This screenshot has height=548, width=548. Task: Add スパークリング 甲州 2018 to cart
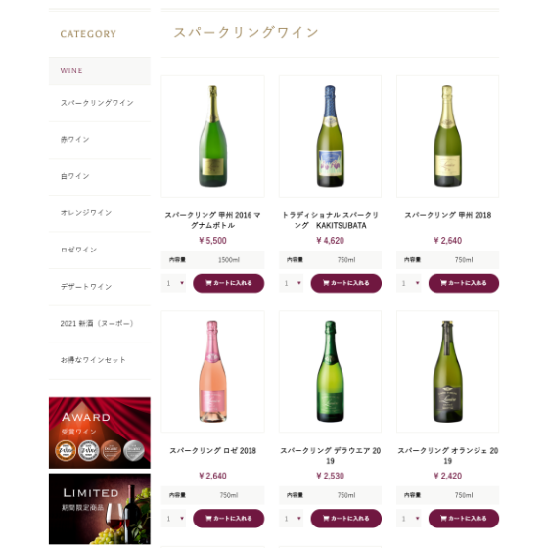point(464,283)
